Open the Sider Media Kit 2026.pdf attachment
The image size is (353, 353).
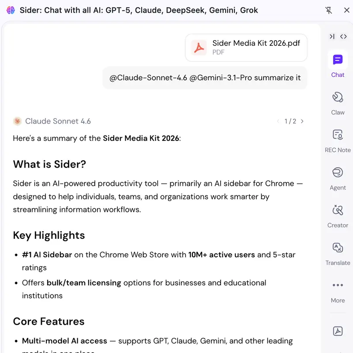coord(246,48)
